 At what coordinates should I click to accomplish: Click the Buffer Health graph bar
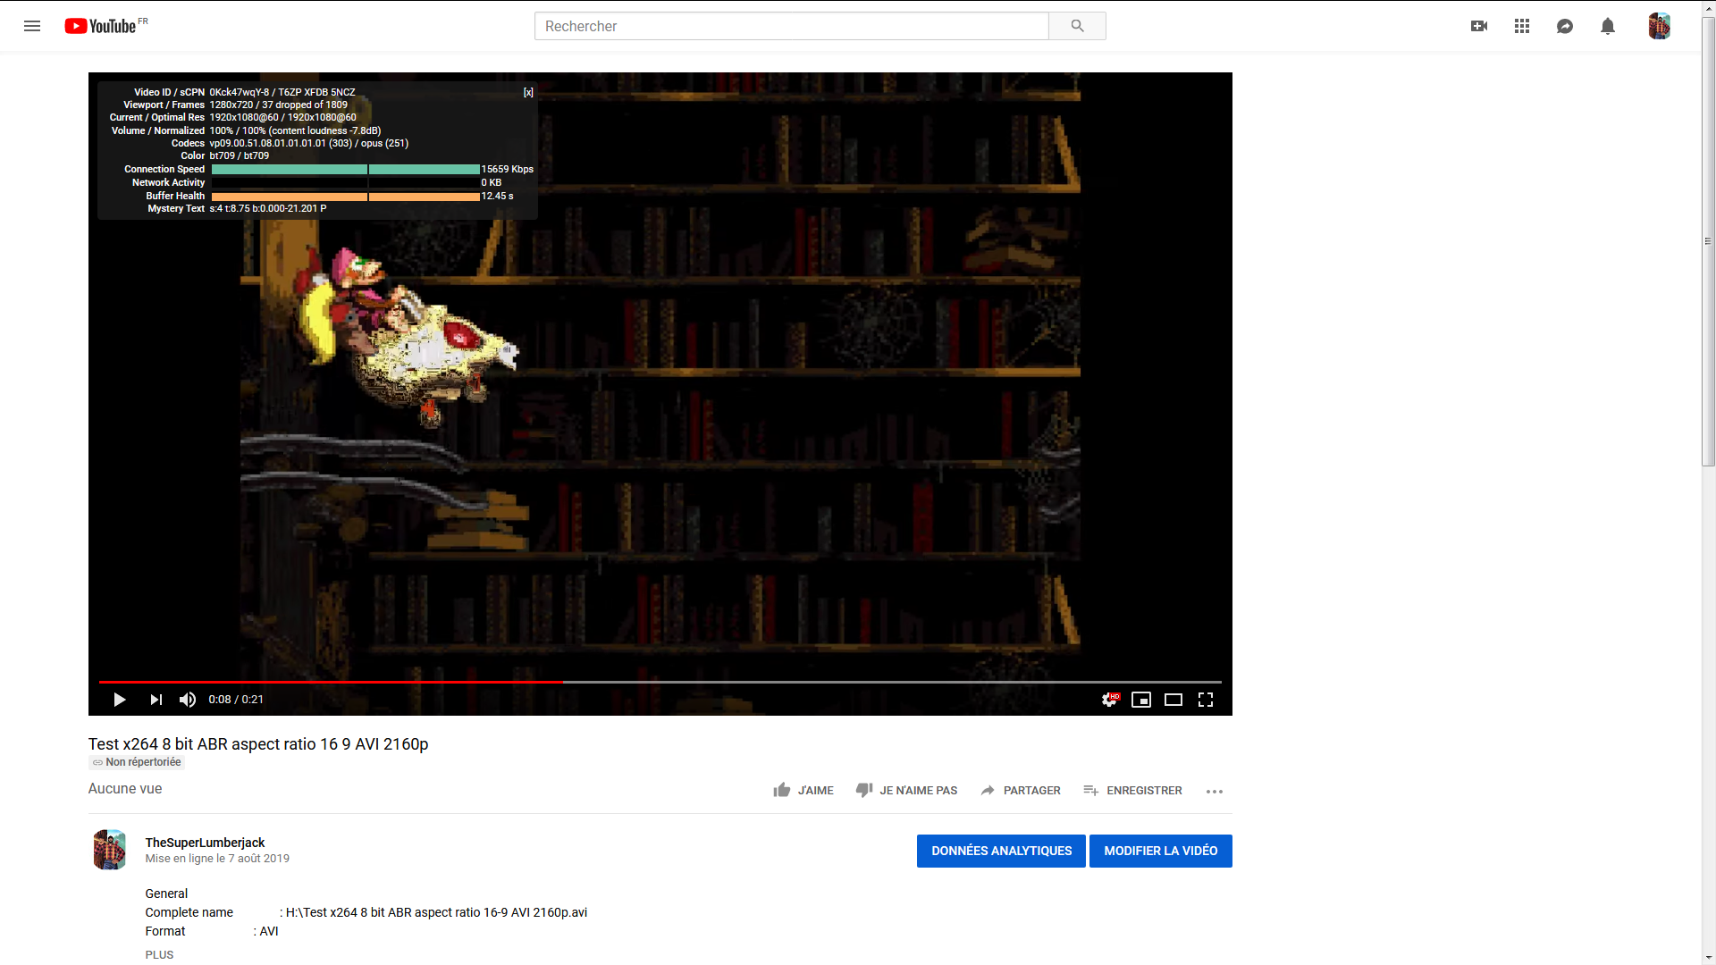click(345, 196)
